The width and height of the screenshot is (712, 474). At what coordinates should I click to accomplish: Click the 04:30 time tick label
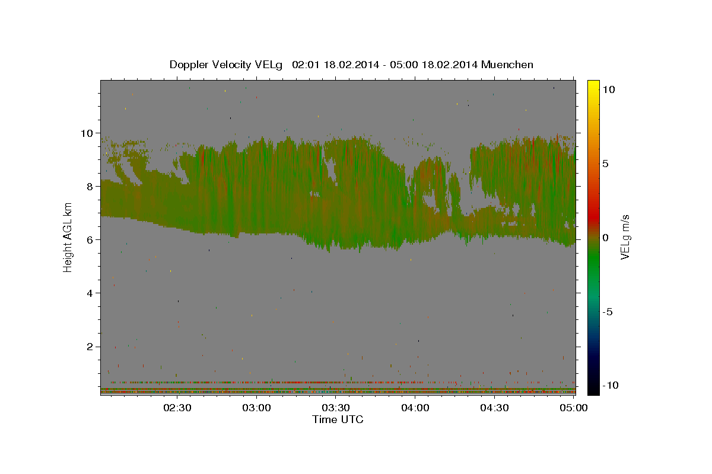click(x=494, y=408)
